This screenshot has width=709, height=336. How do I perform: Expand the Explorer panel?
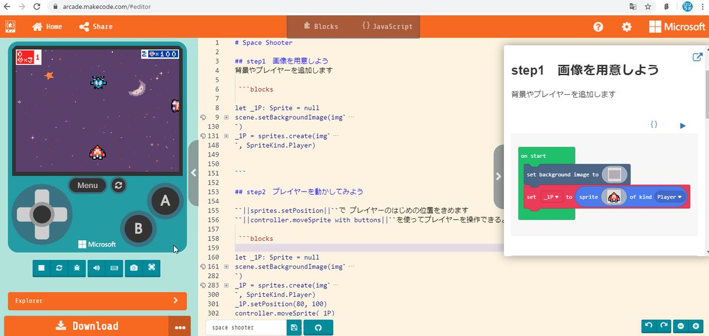[97, 301]
